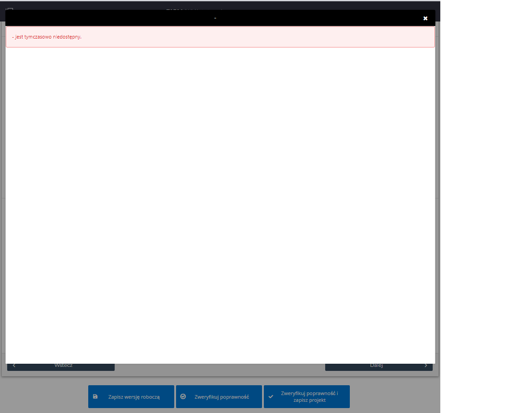Click the 'jest tymczasowo niedostępny' error text

[x=47, y=37]
